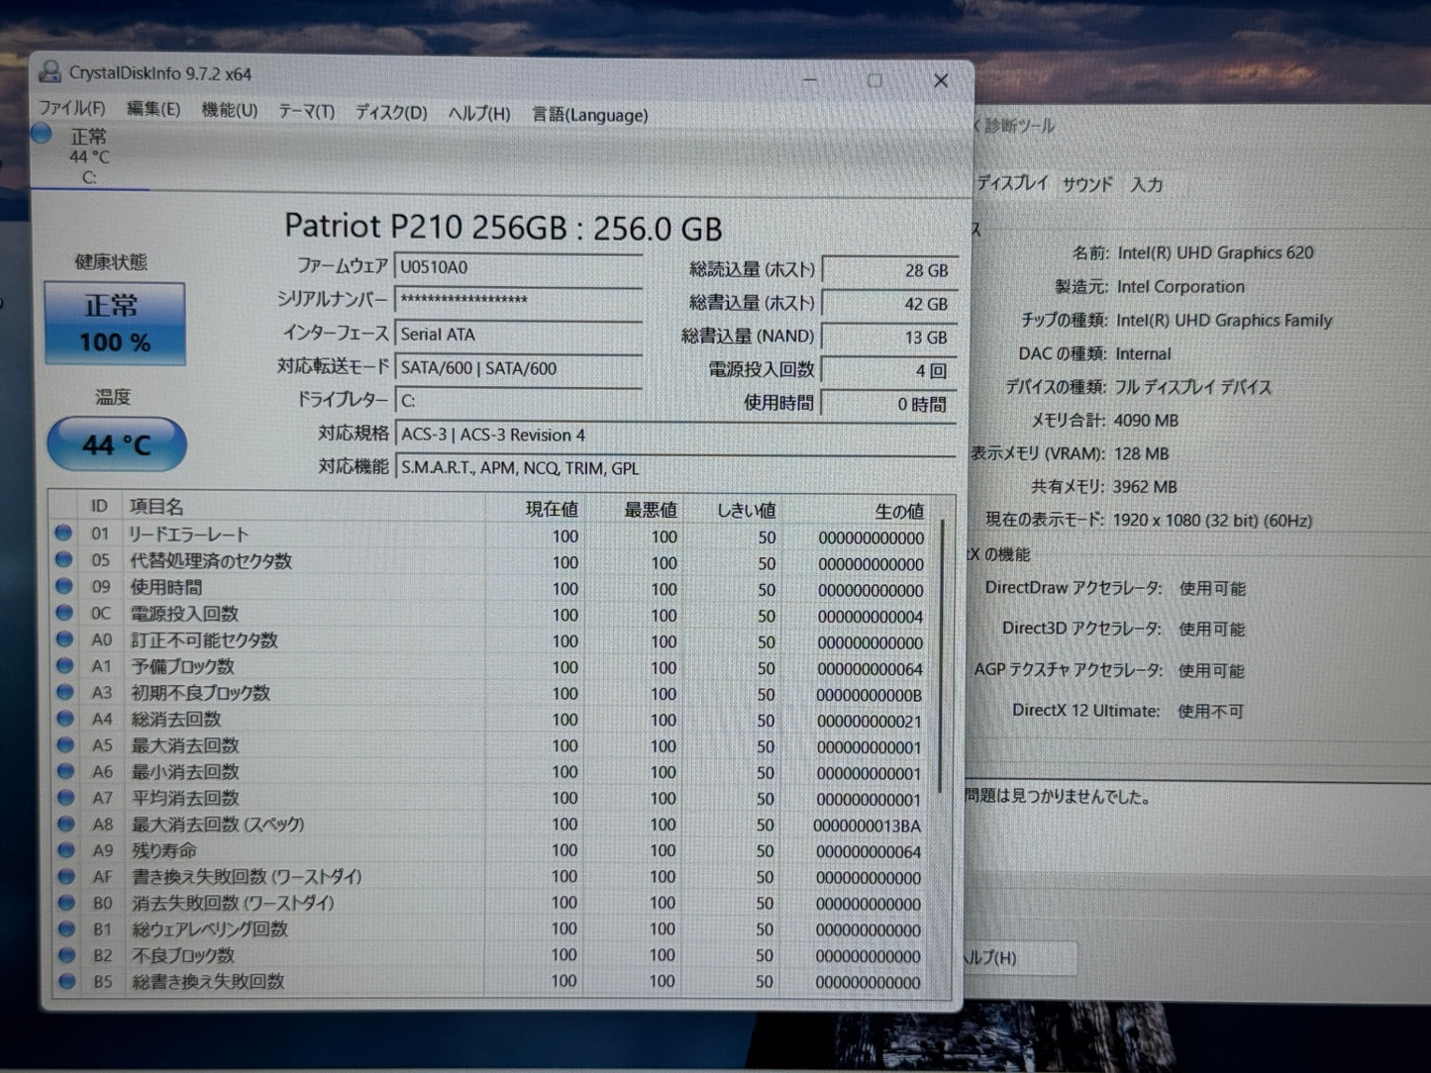Click raw value 00000000000B
Screen dimensions: 1431x1073
(869, 696)
